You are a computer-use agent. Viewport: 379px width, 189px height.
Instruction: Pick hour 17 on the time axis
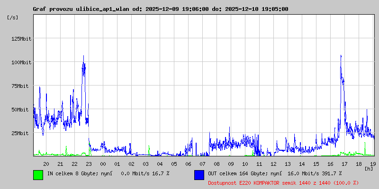coord(344,164)
